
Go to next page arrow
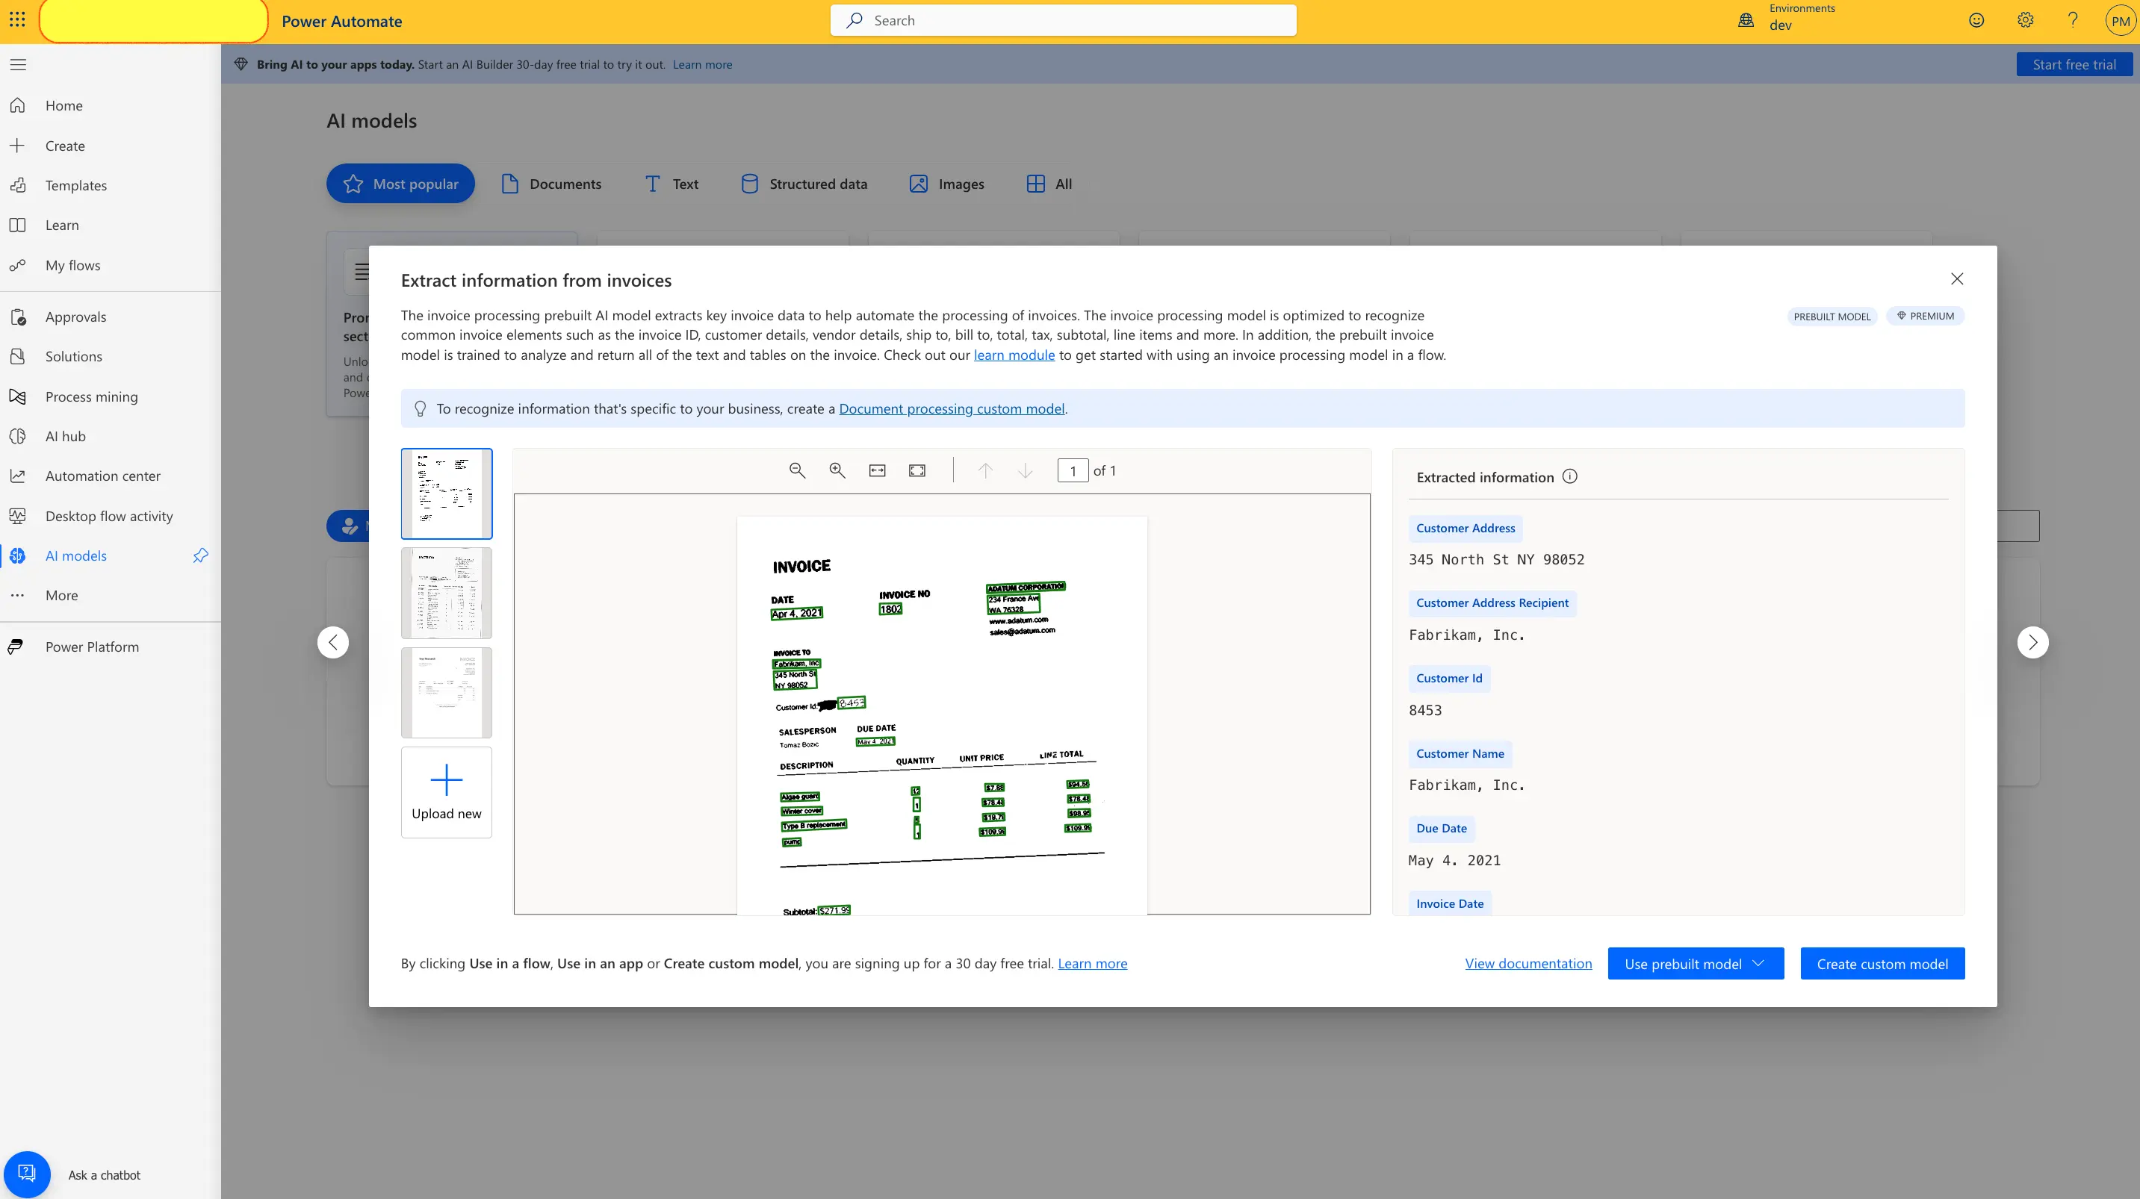[x=1025, y=470]
